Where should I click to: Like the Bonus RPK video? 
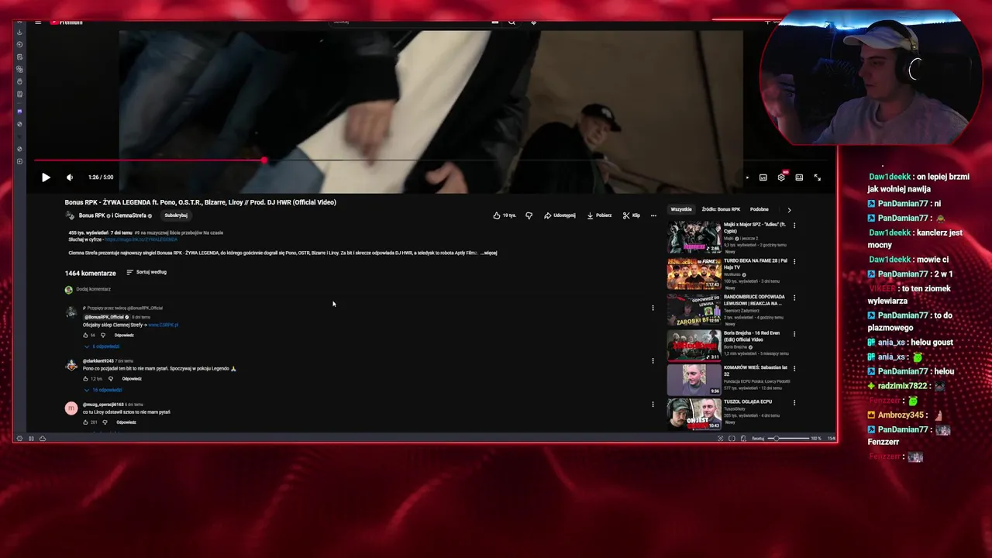click(x=505, y=215)
